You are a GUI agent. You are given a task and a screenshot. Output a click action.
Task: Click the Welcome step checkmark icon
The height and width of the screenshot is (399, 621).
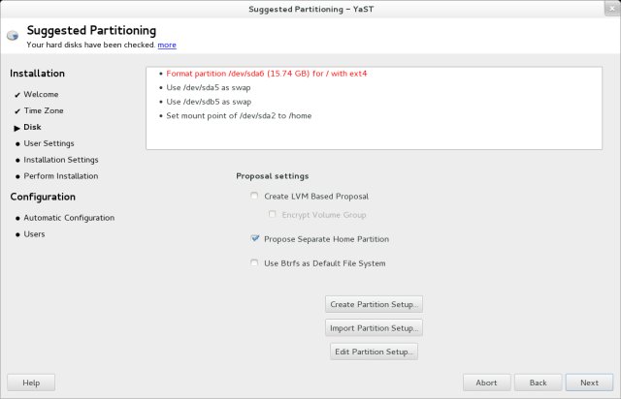point(17,95)
